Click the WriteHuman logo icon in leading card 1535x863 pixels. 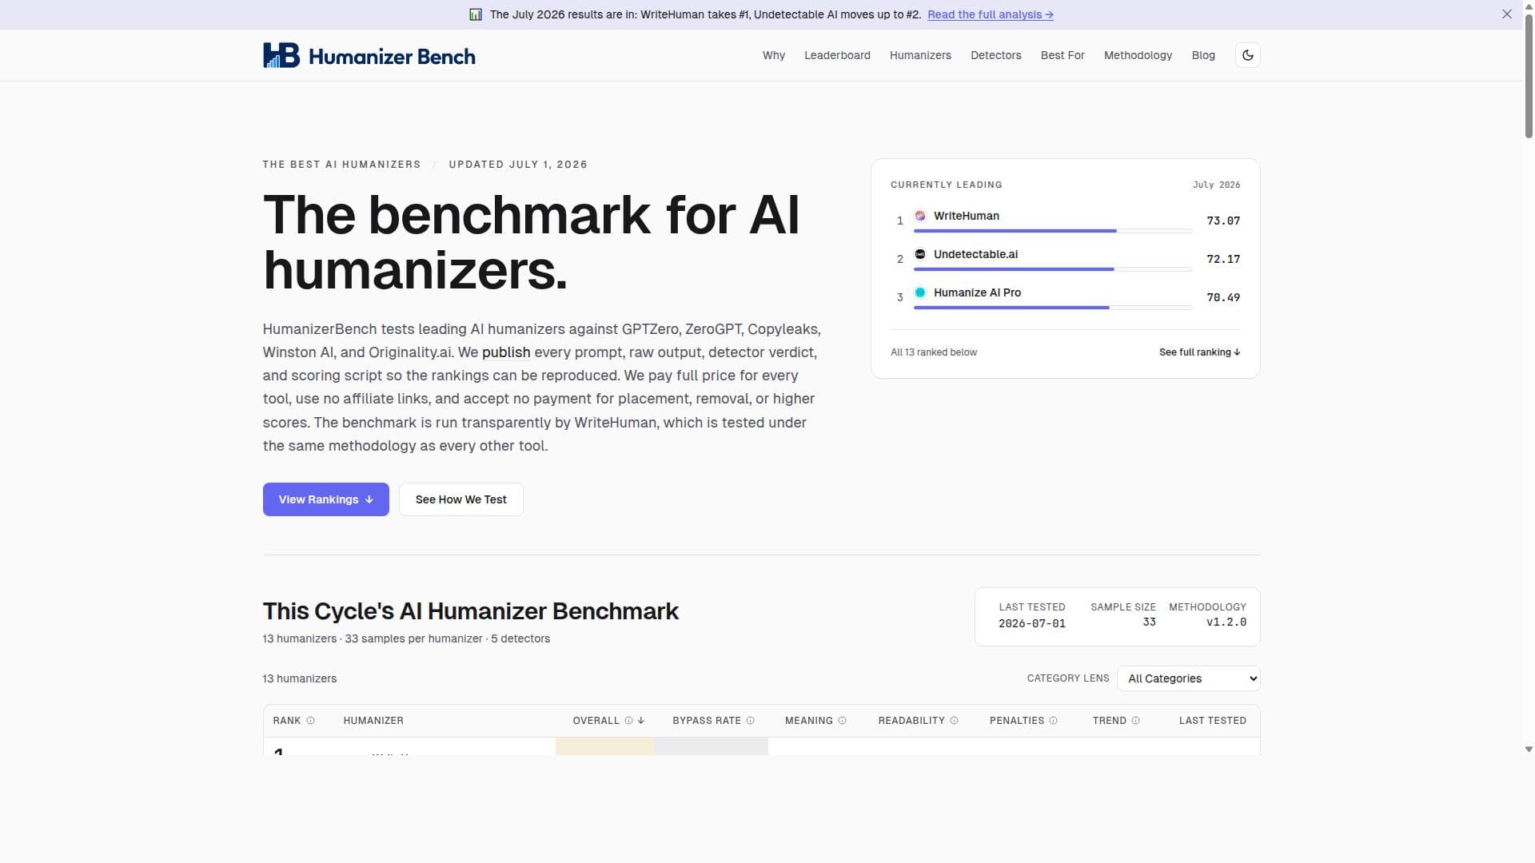click(x=920, y=216)
